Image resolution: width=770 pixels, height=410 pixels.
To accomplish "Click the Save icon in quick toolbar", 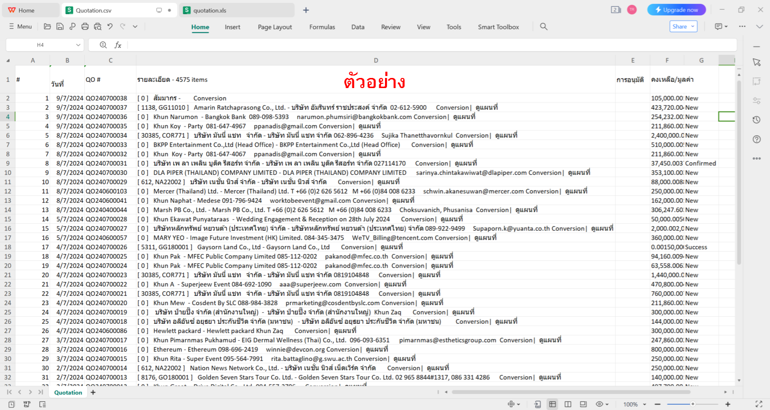I will click(x=60, y=26).
